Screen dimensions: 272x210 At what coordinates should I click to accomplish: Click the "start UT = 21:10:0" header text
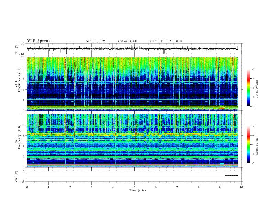point(166,41)
